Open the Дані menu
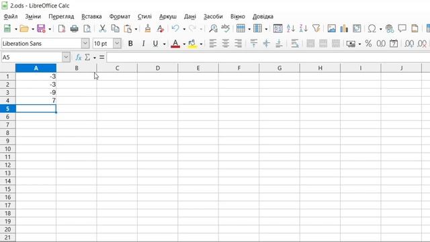 [x=190, y=16]
